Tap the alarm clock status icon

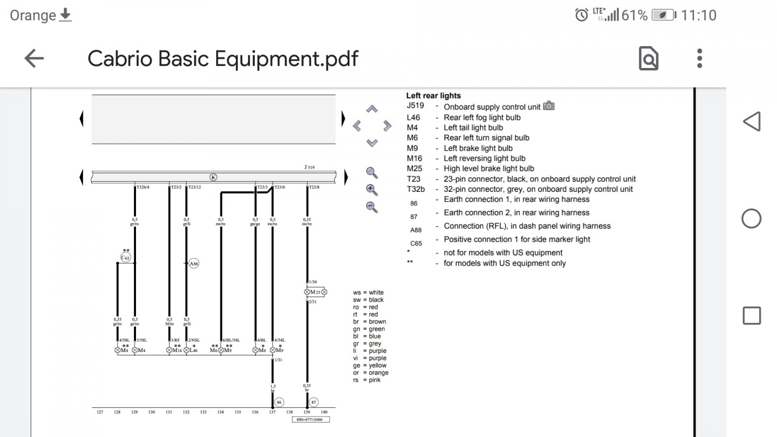[581, 15]
